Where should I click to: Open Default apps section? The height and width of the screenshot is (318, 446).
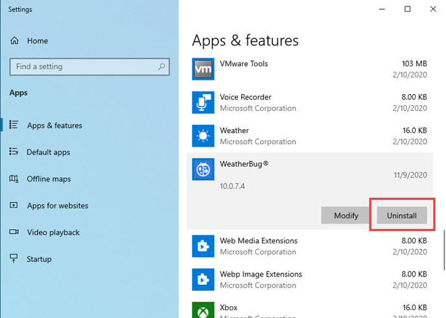click(49, 152)
